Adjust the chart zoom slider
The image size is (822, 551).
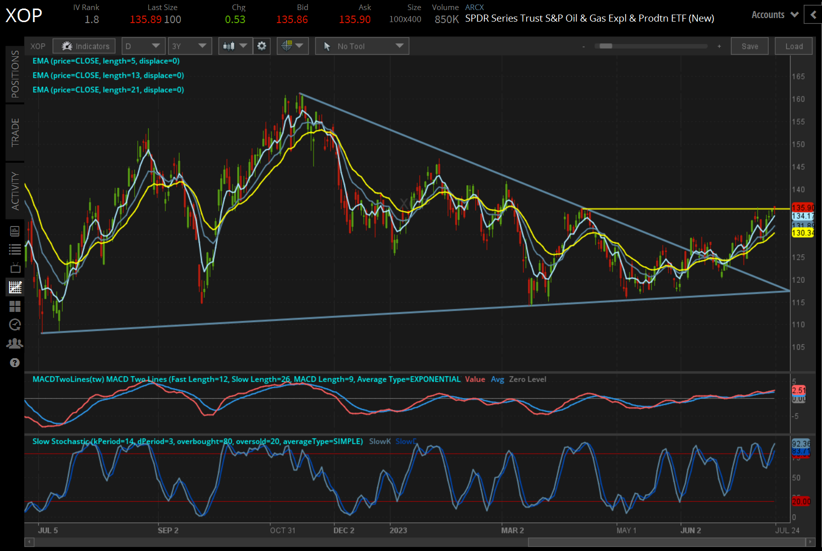(605, 46)
